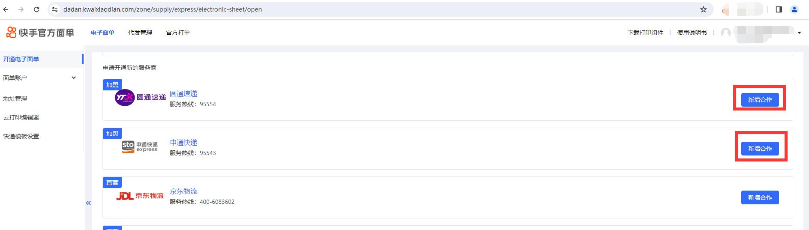Bookmark this page with star icon
The width and height of the screenshot is (809, 230).
point(704,9)
